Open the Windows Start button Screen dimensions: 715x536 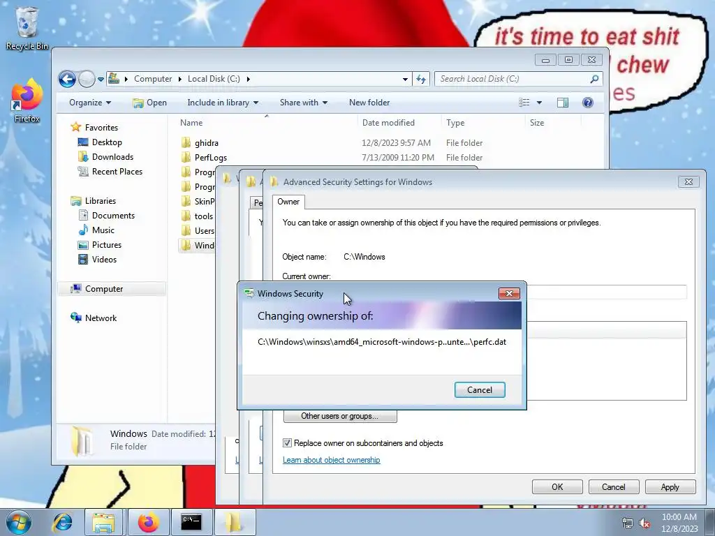point(19,522)
